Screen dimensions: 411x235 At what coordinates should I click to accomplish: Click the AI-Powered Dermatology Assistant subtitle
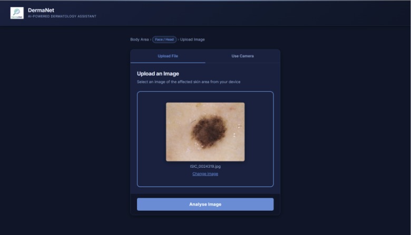[62, 16]
